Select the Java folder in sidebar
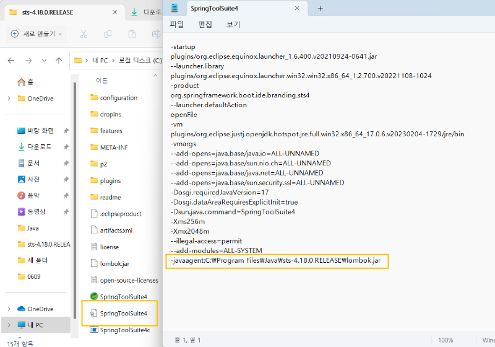The image size is (495, 347). tap(28, 228)
